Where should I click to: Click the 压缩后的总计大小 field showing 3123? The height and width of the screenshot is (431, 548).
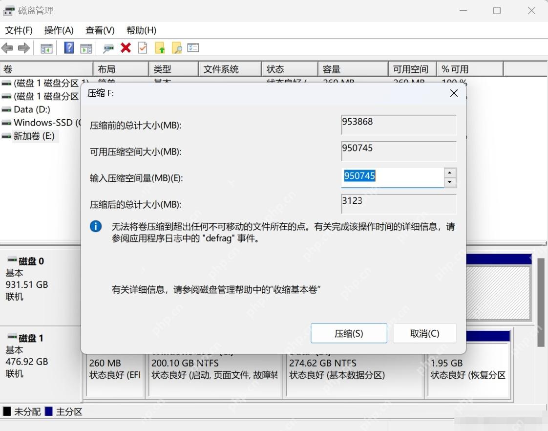click(399, 204)
